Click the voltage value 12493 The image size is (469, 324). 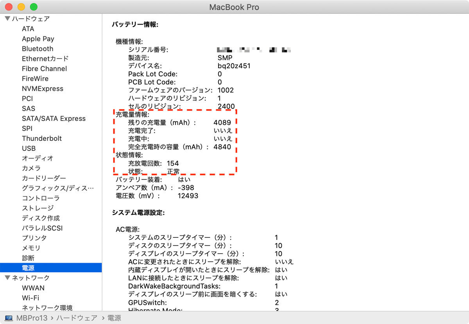click(188, 196)
